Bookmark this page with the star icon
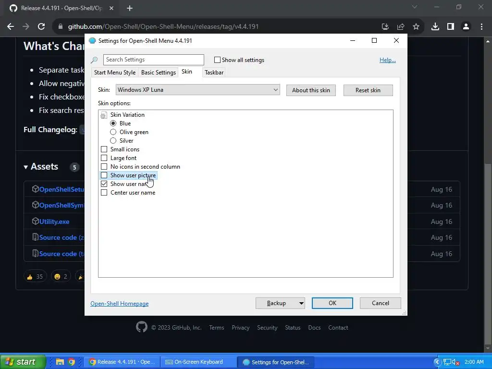The height and width of the screenshot is (369, 492). pyautogui.click(x=416, y=27)
